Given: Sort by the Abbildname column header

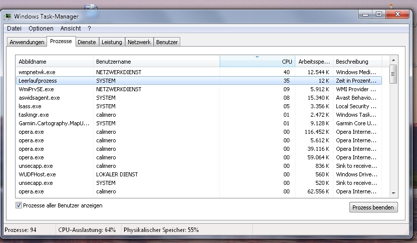Looking at the screenshot, I should click(x=55, y=62).
